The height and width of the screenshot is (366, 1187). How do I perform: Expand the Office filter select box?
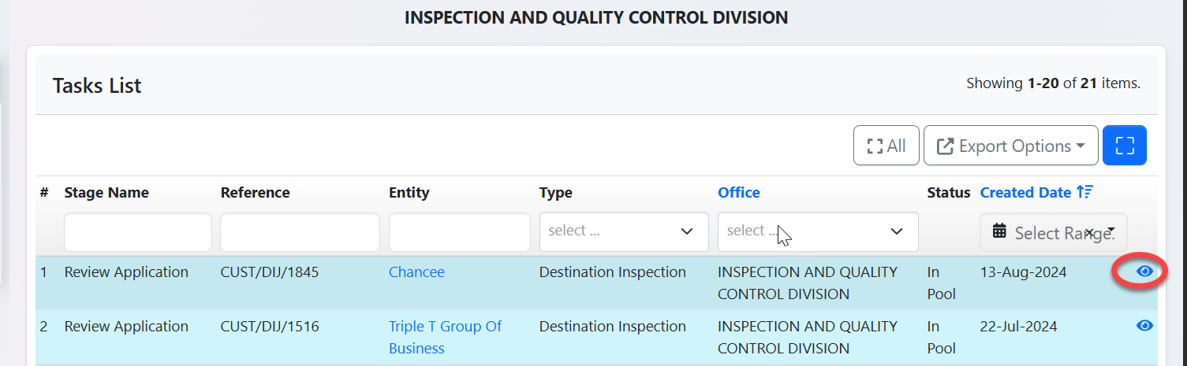[x=817, y=231]
